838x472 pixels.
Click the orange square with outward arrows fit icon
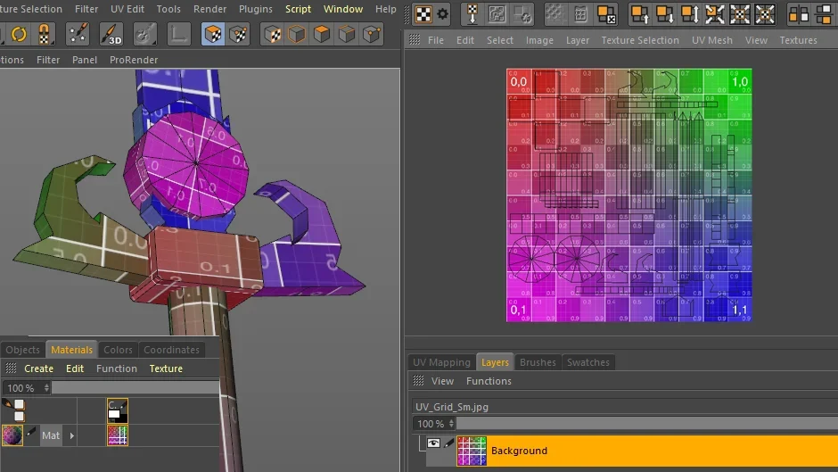coord(715,14)
